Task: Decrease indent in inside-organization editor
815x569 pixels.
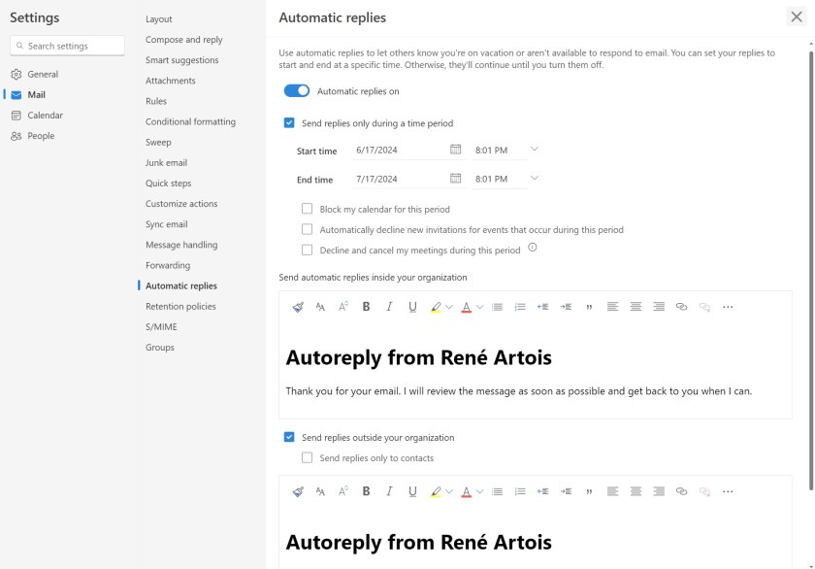Action: (542, 307)
